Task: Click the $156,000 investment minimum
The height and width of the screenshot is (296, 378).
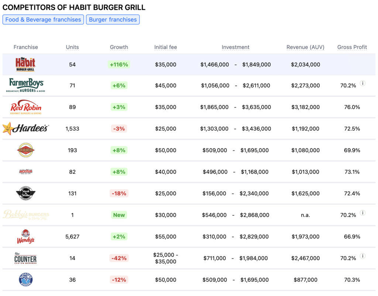Action: pyautogui.click(x=214, y=193)
